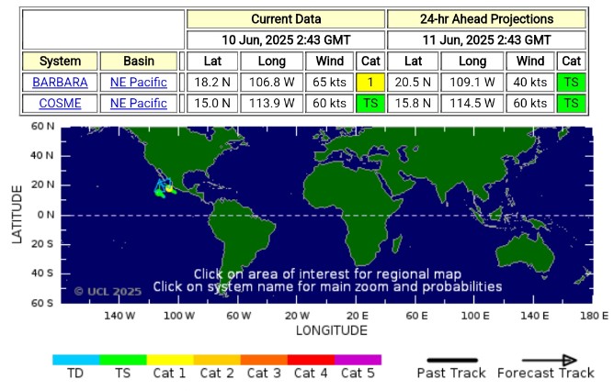Click the yellow Cat 1 cell for BARBARA
614x391 pixels.
(x=370, y=82)
